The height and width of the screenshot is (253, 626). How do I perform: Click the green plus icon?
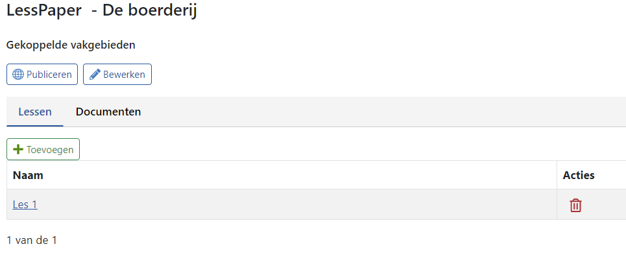18,150
